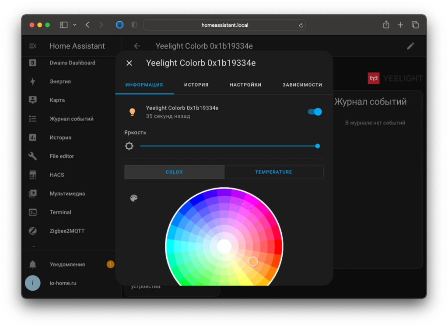Click the Safari address bar
The height and width of the screenshot is (327, 448).
point(224,25)
